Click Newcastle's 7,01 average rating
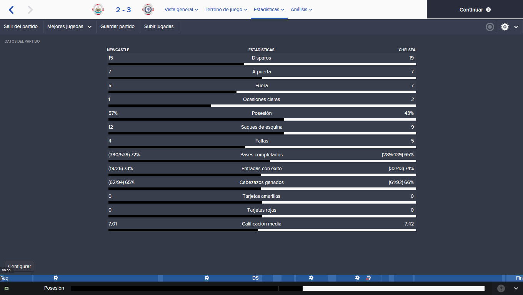This screenshot has height=295, width=523. tap(113, 224)
